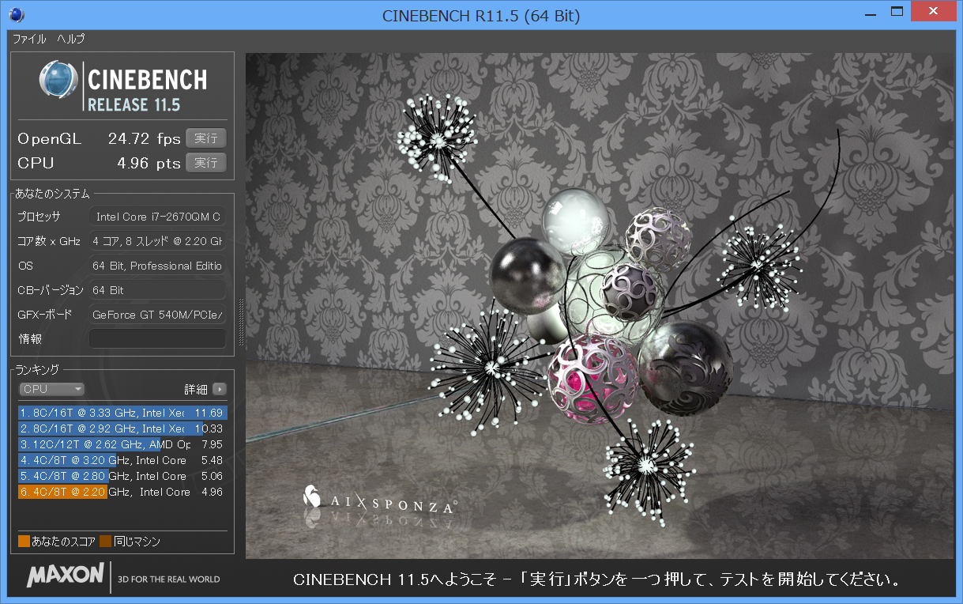Click the MAXON logo at bottom left
963x604 pixels.
(x=66, y=575)
